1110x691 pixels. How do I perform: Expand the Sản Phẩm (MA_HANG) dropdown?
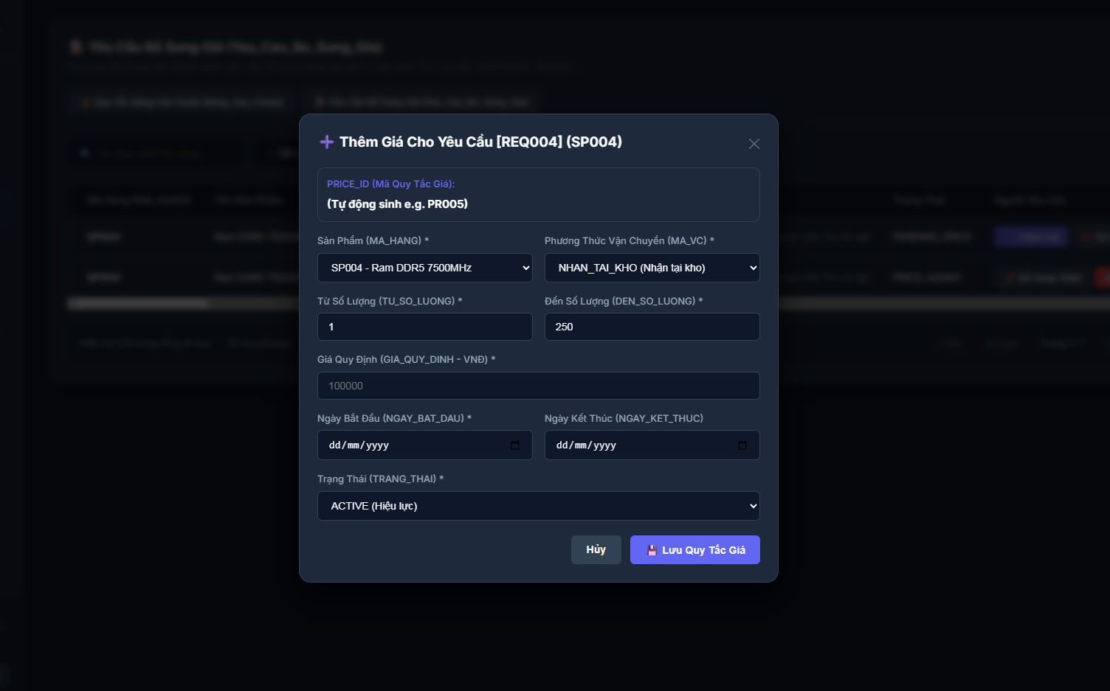coord(425,268)
